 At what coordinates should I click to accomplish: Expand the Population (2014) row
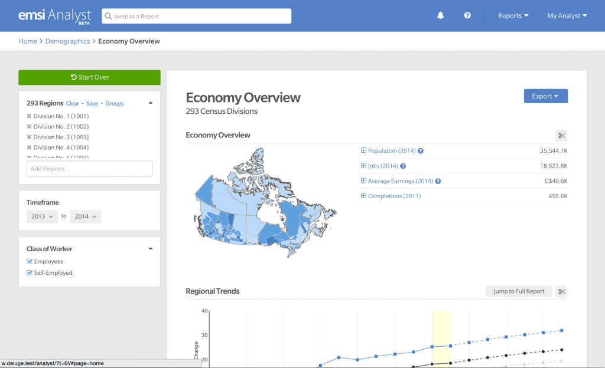[363, 150]
